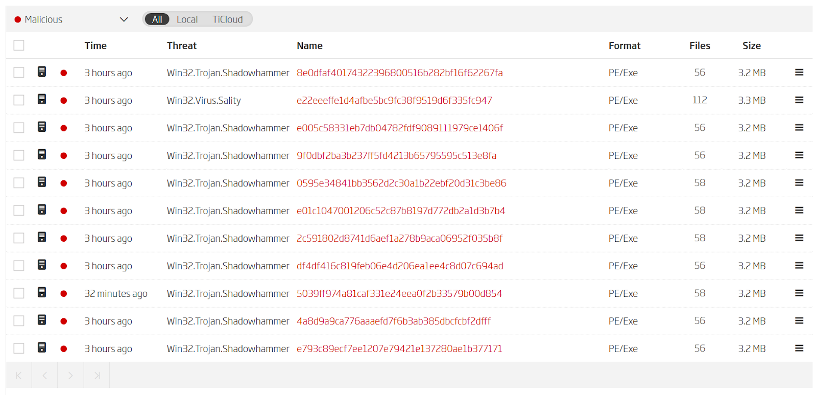Sort table by Files column
The image size is (817, 395).
point(700,45)
